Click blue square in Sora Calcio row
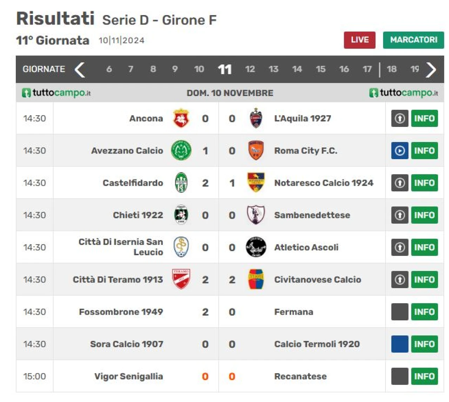 pyautogui.click(x=400, y=344)
